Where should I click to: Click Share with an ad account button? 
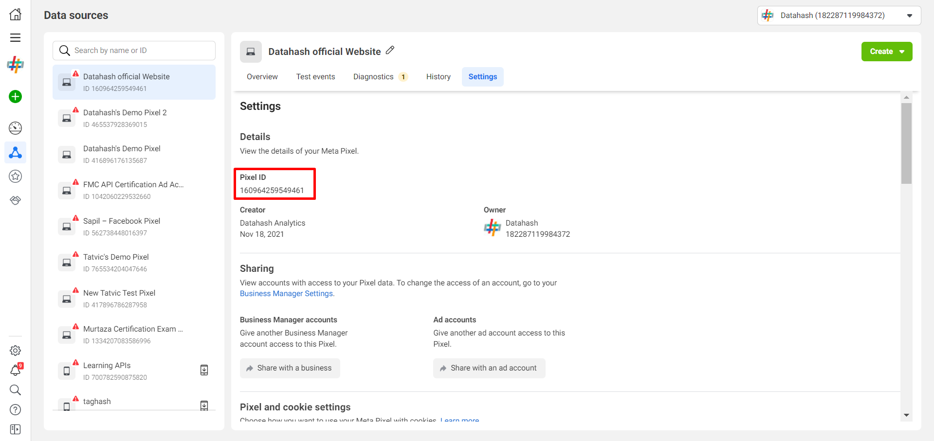tap(489, 368)
